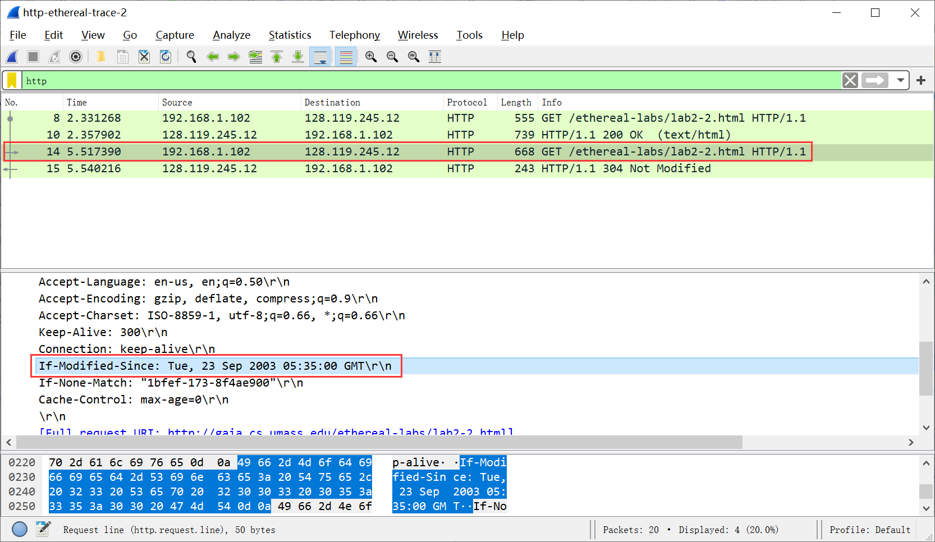Screen dimensions: 935x542
Task: Select packet 10 with 200 OK response
Action: pos(467,135)
